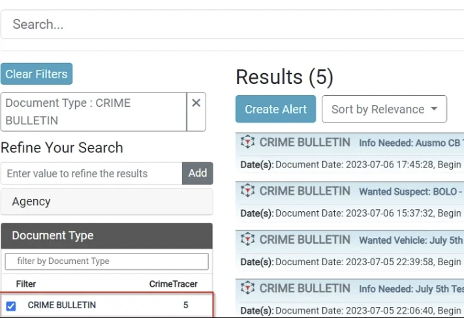Select the 2023-07-06 17:45:28 document date text
The width and height of the screenshot is (464, 318).
389,165
